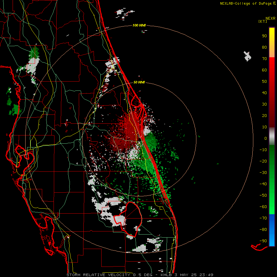The height and width of the screenshot is (277, 277).
Task: Click the -50 legend value
Action: (263, 195)
